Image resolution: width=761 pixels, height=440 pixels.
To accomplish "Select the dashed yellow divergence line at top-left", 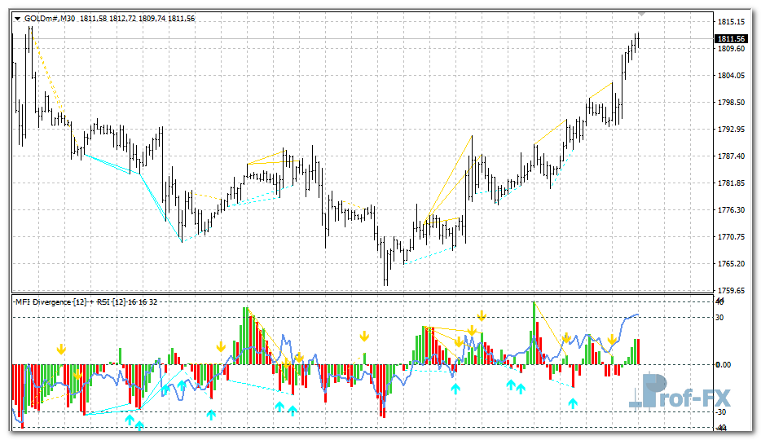I will [x=46, y=73].
